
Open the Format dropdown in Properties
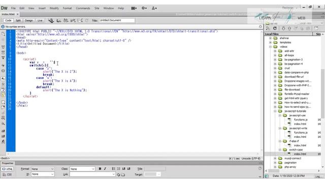[x=43, y=169]
